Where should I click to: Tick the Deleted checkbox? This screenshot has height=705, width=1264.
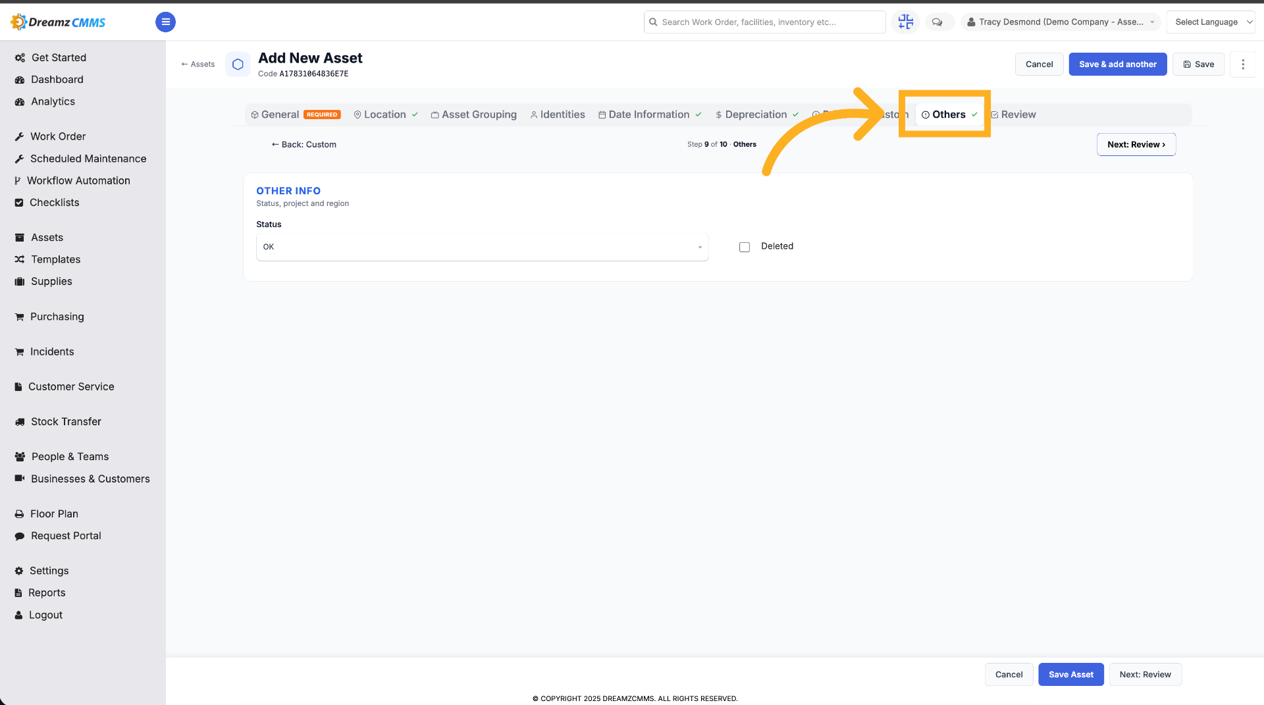tap(745, 247)
